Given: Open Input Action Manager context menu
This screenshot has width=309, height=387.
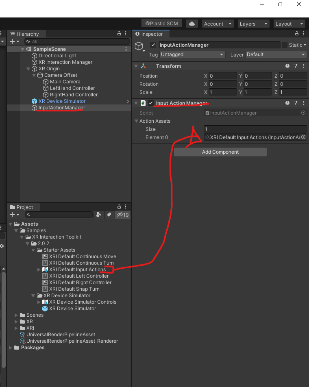Looking at the screenshot, I should click(x=304, y=103).
